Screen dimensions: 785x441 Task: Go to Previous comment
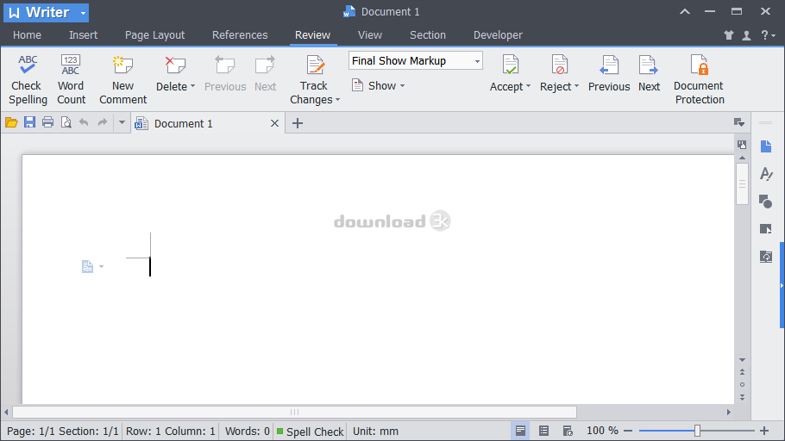pyautogui.click(x=225, y=74)
